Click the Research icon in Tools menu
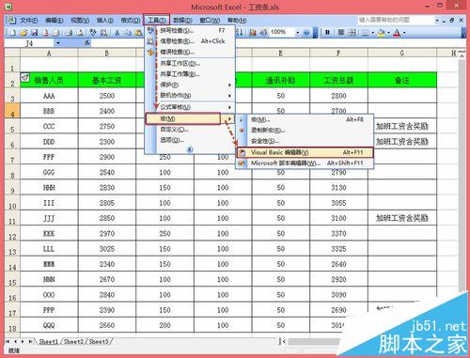 pos(150,41)
